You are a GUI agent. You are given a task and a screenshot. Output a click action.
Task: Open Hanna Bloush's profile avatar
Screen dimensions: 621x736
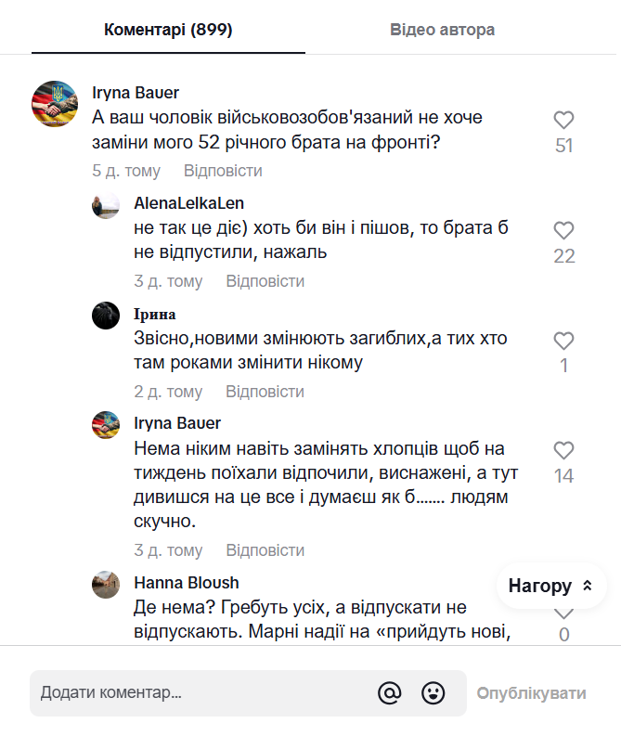(106, 585)
